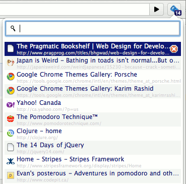Screen dimensions: 186x184
Task: Focus the tab search input field
Action: click(x=93, y=28)
